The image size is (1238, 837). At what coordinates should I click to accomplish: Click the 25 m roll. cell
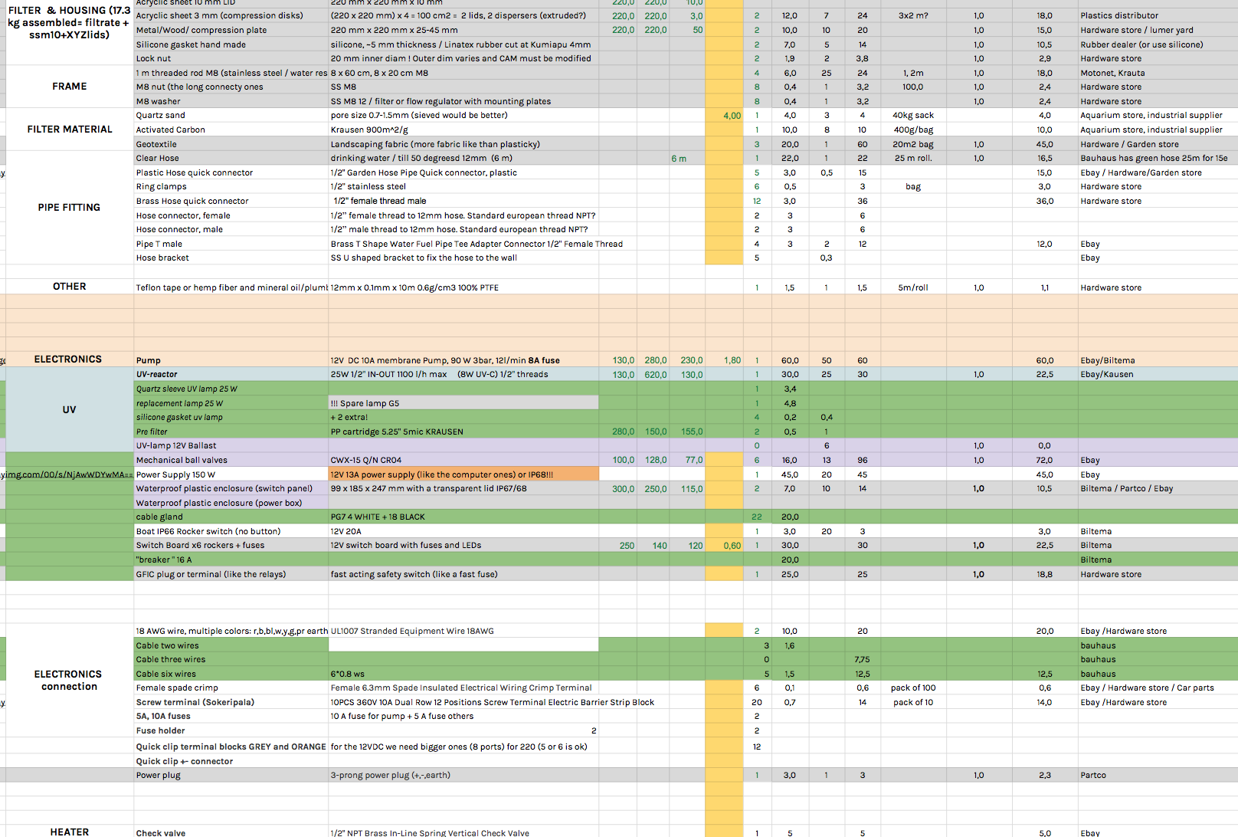point(913,159)
